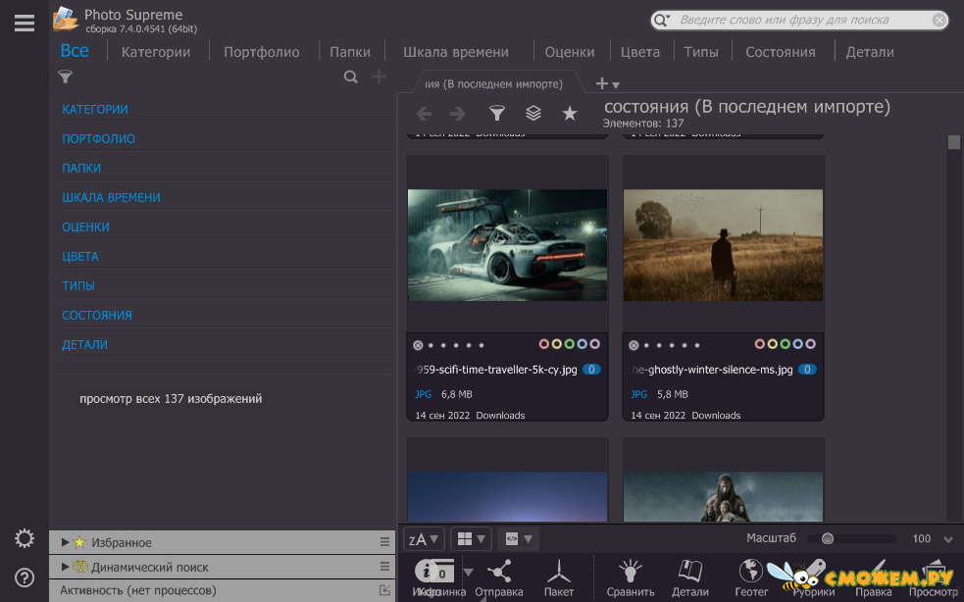
Task: Open the ПОРТФОЛИО link in the catalog list
Action: click(98, 139)
